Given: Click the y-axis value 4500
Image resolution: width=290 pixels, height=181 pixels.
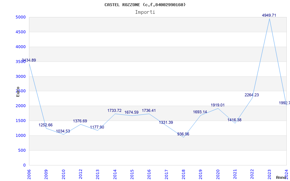Looking at the screenshot, I should pos(21,32).
